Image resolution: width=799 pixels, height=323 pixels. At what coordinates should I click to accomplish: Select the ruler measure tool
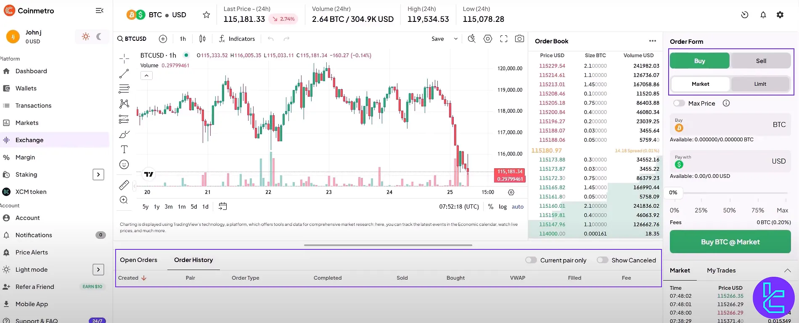(124, 185)
